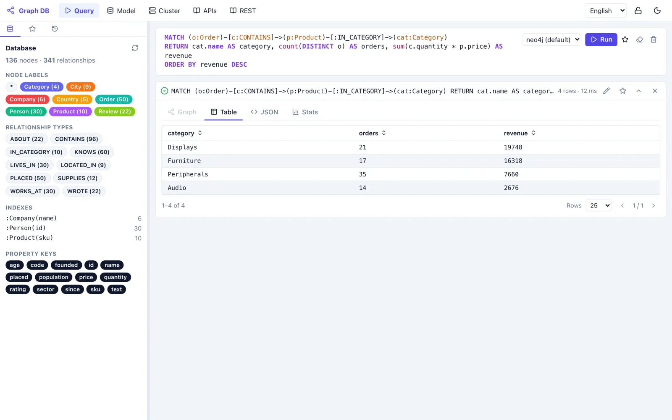This screenshot has height=420, width=672.
Task: Run the Cypher query
Action: point(601,39)
